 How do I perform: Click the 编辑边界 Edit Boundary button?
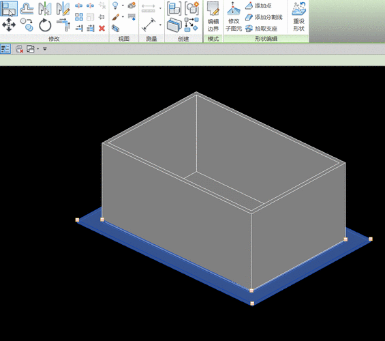[x=213, y=16]
